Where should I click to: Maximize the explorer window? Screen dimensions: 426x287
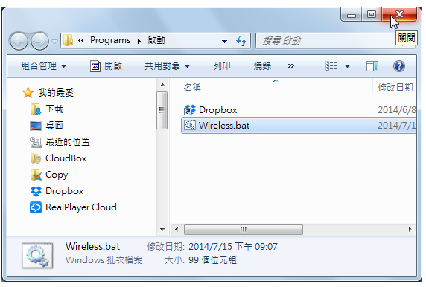coord(372,14)
